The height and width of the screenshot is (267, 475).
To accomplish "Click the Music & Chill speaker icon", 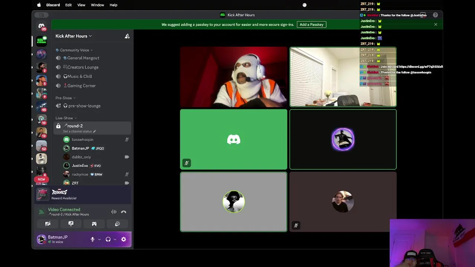I will pos(58,76).
